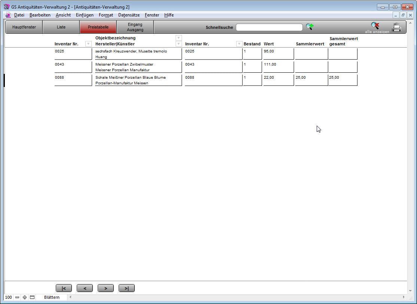Open the Hersteller|Künstler sort dropdown arrow
The height and width of the screenshot is (304, 417).
(x=179, y=44)
